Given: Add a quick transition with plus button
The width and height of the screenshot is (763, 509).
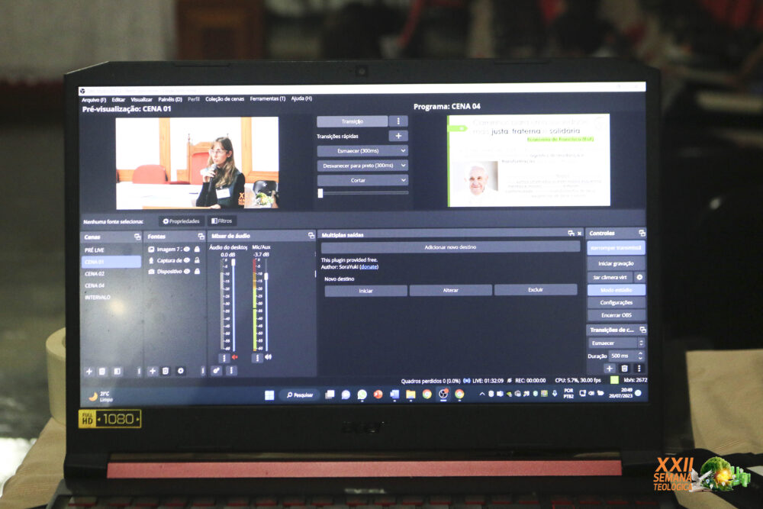Looking at the screenshot, I should [398, 136].
